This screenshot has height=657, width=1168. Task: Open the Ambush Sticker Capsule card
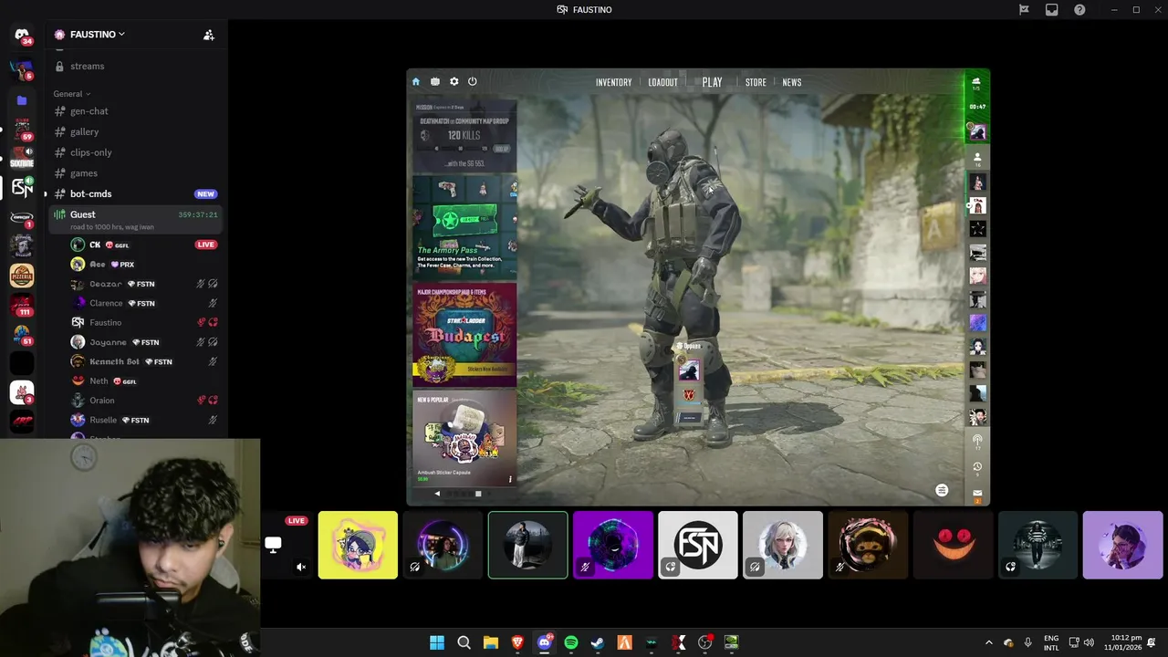(x=464, y=439)
